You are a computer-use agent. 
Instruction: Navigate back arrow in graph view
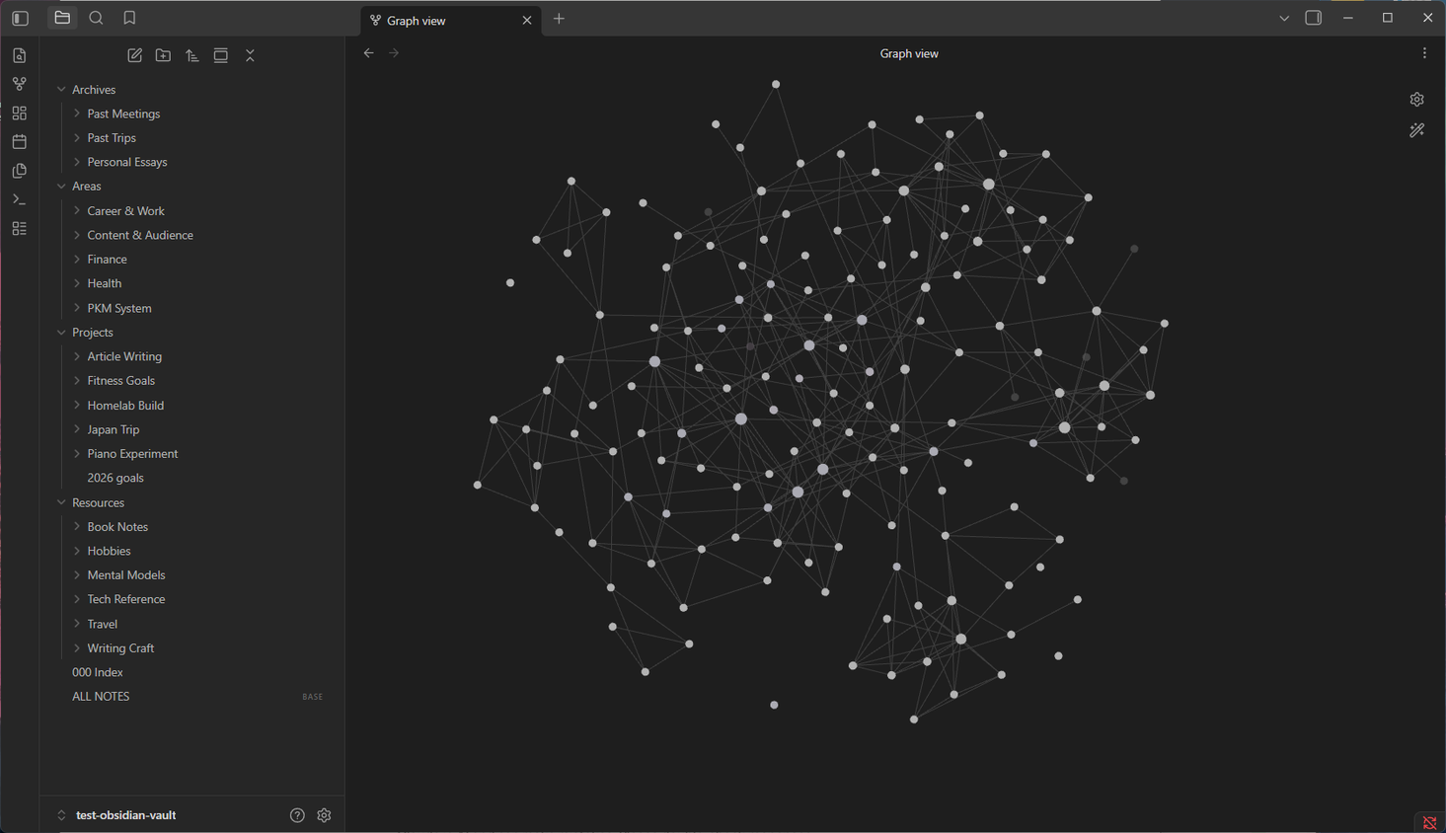click(368, 53)
